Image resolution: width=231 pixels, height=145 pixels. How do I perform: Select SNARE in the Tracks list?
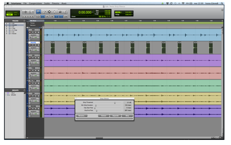pyautogui.click(x=14, y=25)
